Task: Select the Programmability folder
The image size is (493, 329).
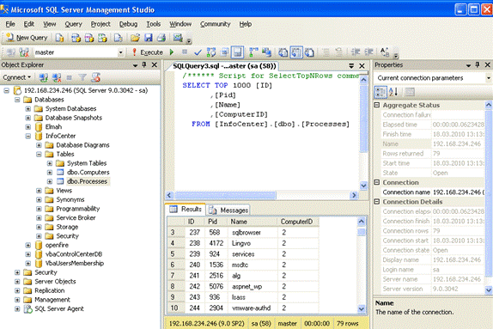Action: (77, 209)
